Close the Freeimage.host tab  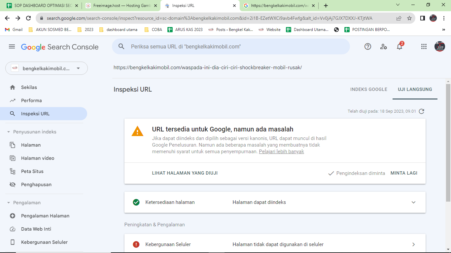155,6
